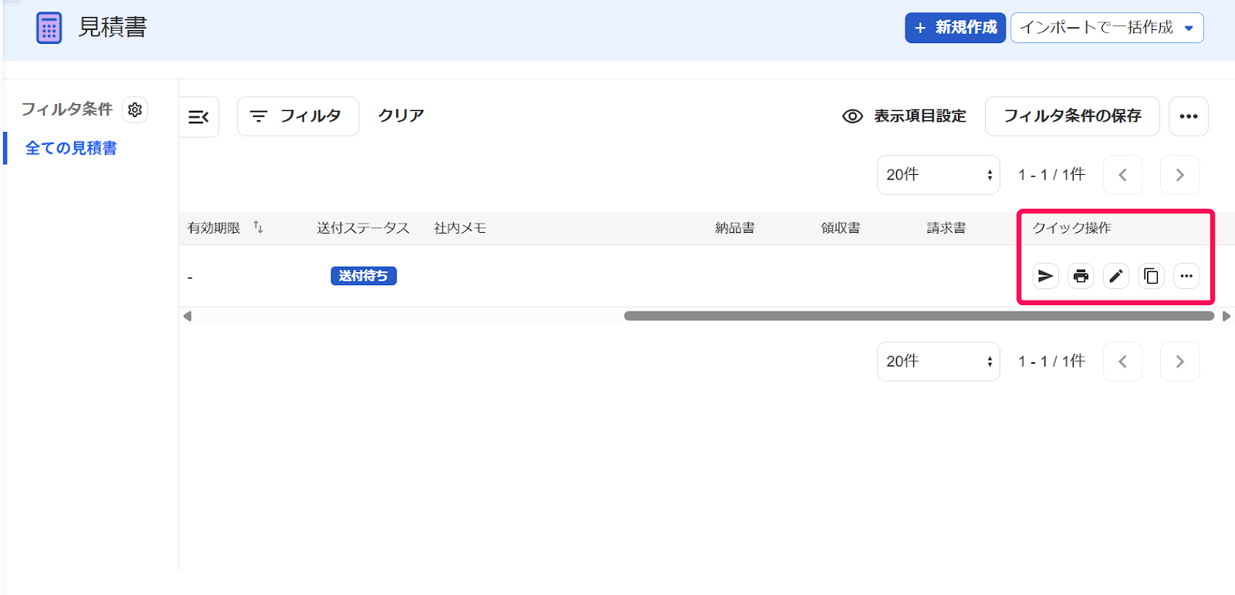Expand the インポートで一括作成 dropdown

pyautogui.click(x=1107, y=28)
